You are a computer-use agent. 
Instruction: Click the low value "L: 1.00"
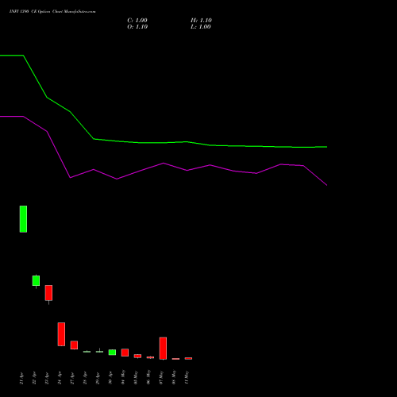pos(201,27)
